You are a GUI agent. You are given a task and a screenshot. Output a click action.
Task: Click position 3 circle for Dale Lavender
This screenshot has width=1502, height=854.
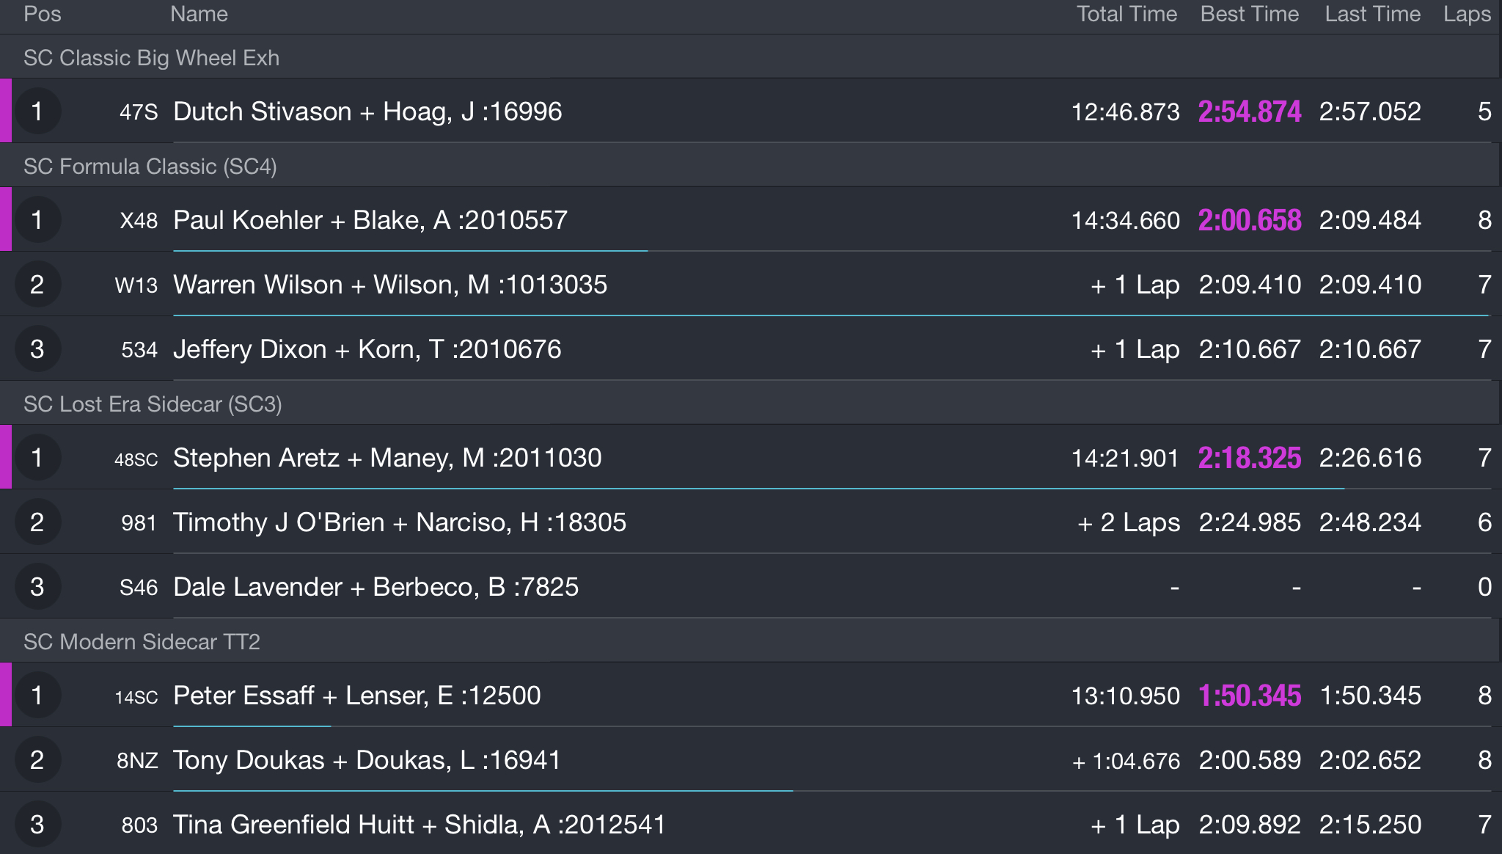click(x=37, y=587)
